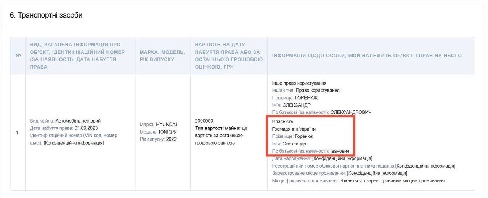Viewport: 488px width, 198px height.
Task: Click the 'Марка, модель, рік випуску' column header
Action: (162, 56)
